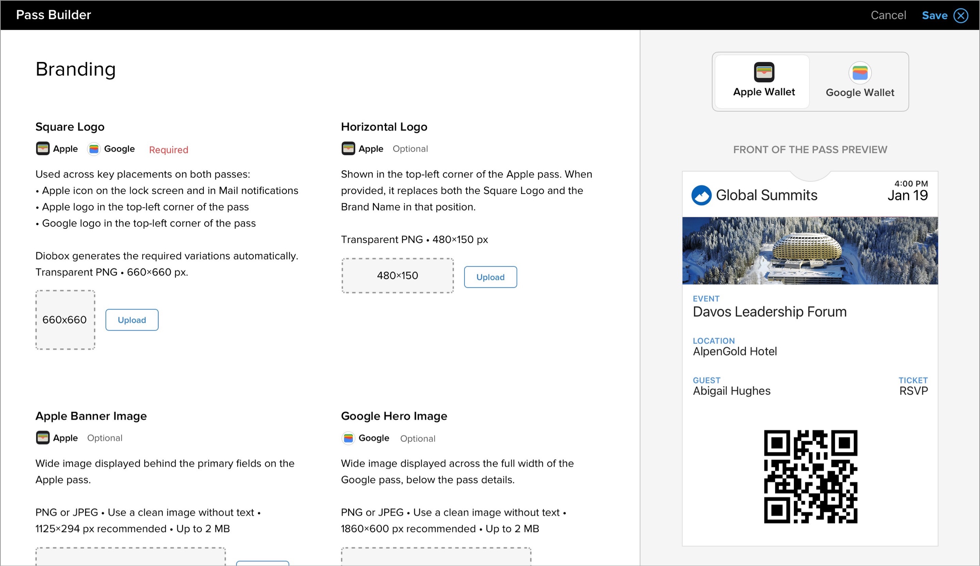Click the red "Required" label for Square Logo
980x566 pixels.
169,150
